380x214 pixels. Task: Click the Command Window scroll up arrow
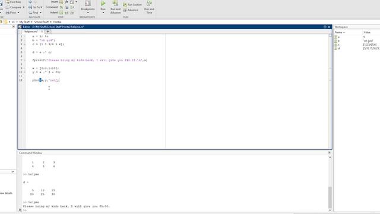tap(330, 157)
